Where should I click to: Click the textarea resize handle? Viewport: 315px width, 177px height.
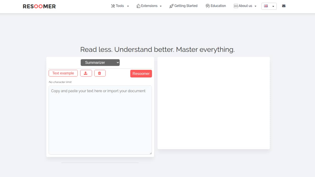point(151,153)
